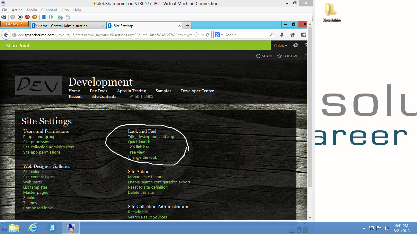Click the Change the look link
The height and width of the screenshot is (234, 417).
pos(143,158)
